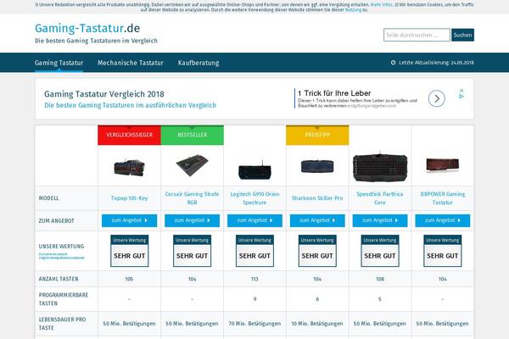Click the Suchen search button
This screenshot has width=509, height=339.
tap(462, 35)
